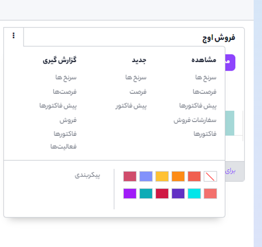Click the پیکربندی configuration link

click(87, 175)
